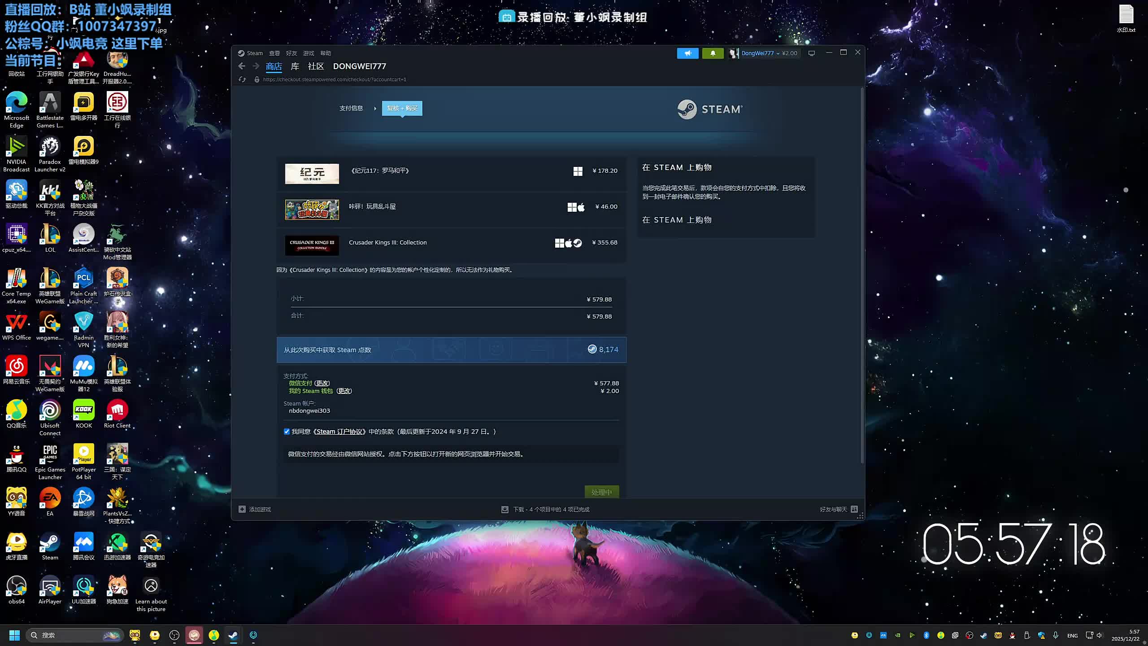Click 更改 link beside 微信支付
Viewport: 1148px width, 646px height.
coord(322,383)
